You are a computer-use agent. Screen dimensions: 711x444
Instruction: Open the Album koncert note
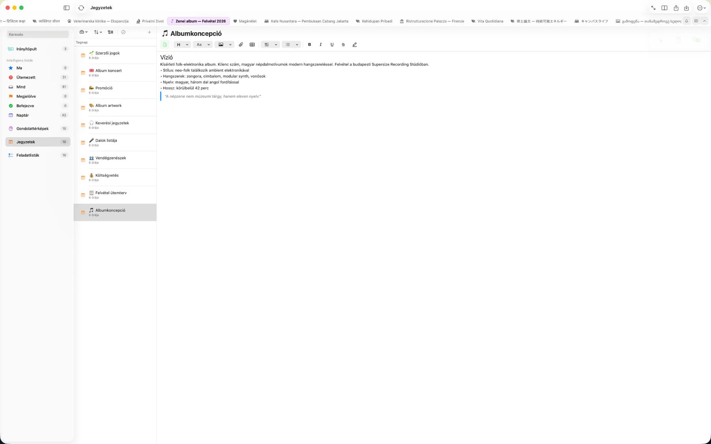[115, 73]
